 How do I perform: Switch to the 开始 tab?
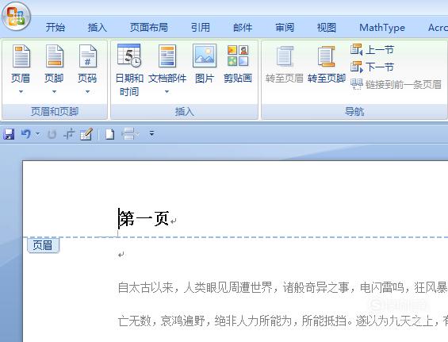56,28
